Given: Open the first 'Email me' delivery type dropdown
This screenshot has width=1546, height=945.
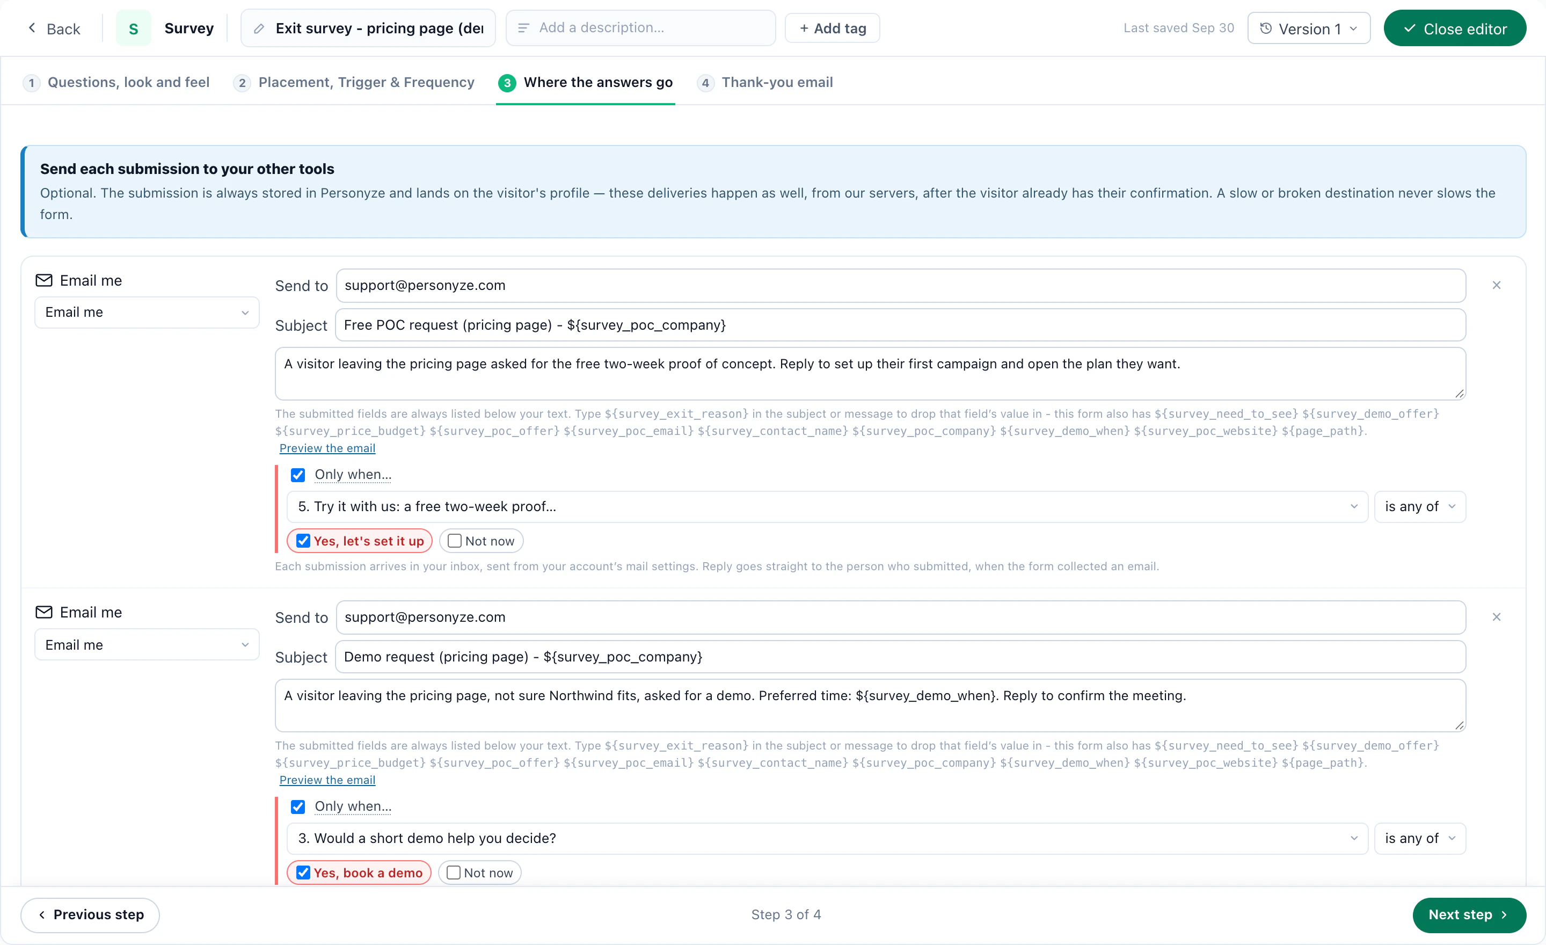Looking at the screenshot, I should tap(147, 312).
